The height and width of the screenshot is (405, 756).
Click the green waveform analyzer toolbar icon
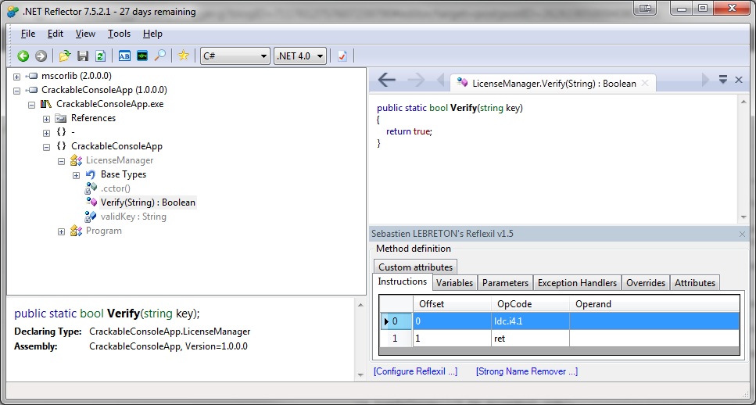coord(142,56)
